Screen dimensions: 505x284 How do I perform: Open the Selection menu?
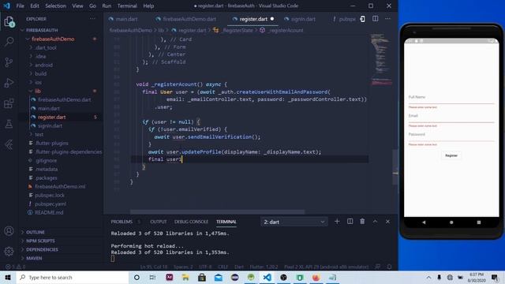tap(55, 6)
